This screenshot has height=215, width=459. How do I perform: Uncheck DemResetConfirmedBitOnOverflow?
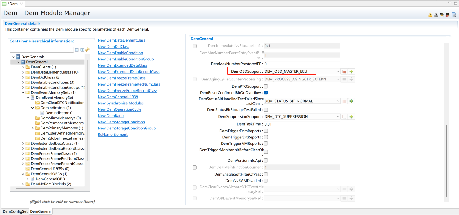tap(266, 93)
